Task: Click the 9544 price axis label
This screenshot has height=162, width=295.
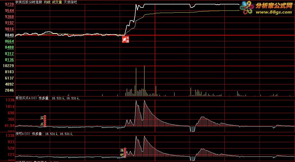Action: (x=9, y=10)
